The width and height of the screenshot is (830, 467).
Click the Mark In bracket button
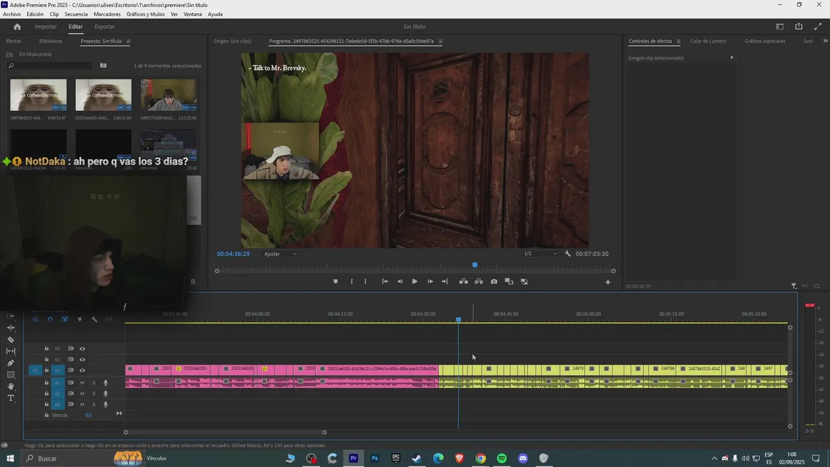coord(351,281)
